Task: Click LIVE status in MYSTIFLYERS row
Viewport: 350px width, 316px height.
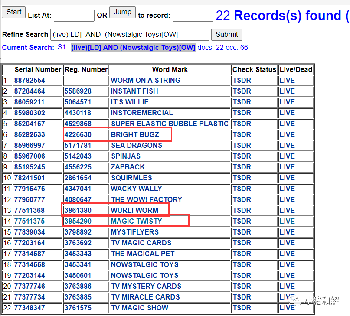Action: pyautogui.click(x=287, y=232)
